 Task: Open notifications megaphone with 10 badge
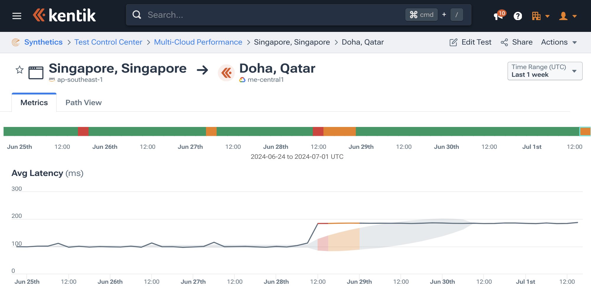pyautogui.click(x=499, y=16)
